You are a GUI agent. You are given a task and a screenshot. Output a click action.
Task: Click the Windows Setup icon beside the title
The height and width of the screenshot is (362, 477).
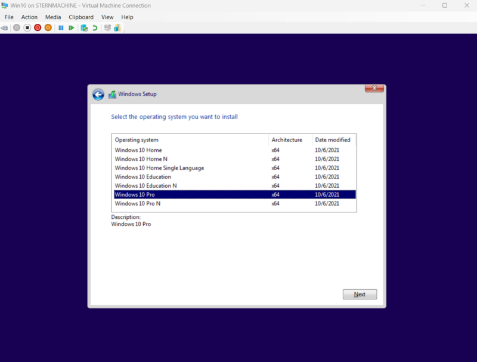pos(112,94)
